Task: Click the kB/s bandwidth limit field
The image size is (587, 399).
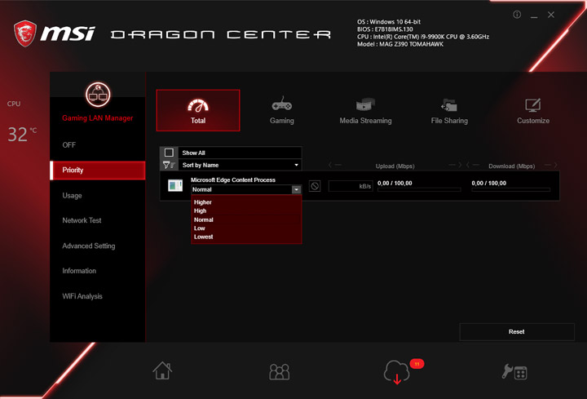Action: (351, 186)
